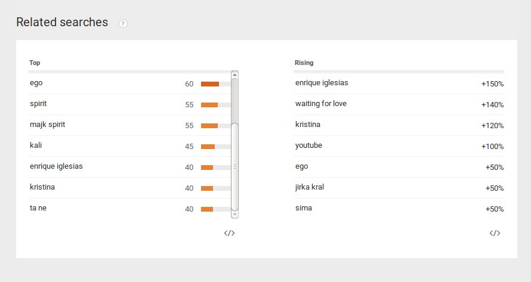Click embed code icon under Rising list
The height and width of the screenshot is (282, 531).
(x=495, y=233)
